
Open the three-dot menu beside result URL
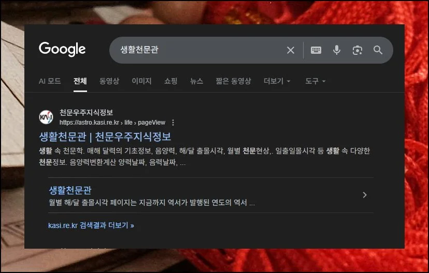pos(173,123)
